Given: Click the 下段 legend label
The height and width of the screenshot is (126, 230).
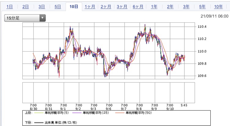Looking at the screenshot, I should (x=28, y=123).
